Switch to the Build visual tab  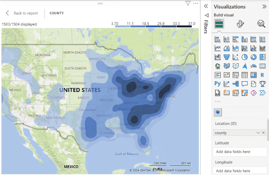[219, 24]
